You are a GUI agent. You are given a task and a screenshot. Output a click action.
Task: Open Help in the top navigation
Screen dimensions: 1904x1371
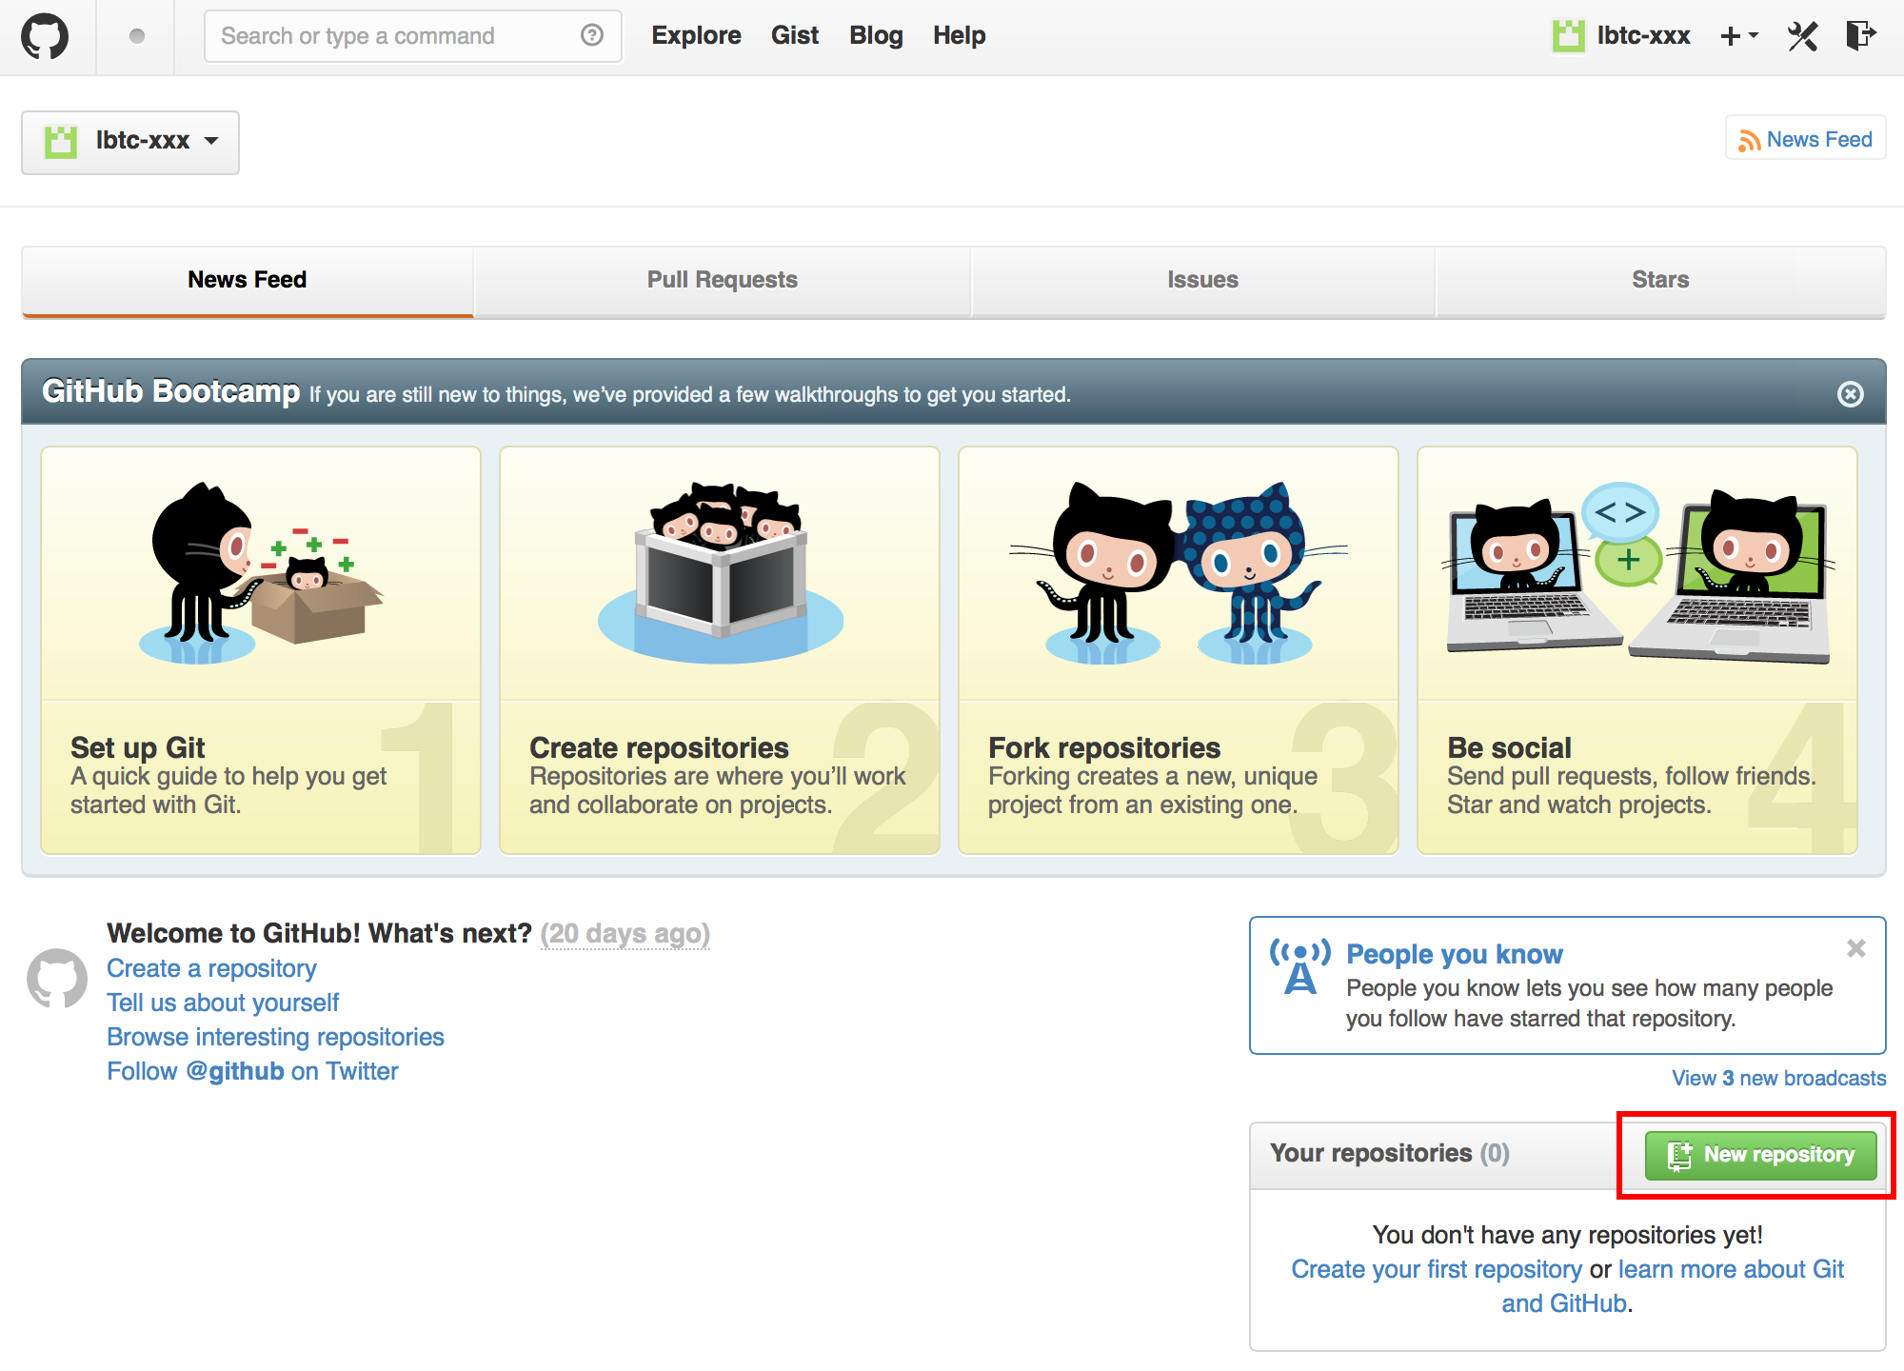pyautogui.click(x=959, y=36)
